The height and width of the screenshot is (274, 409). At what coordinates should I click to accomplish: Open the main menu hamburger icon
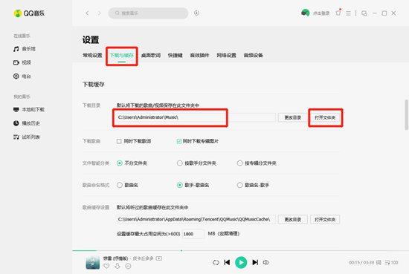348,13
